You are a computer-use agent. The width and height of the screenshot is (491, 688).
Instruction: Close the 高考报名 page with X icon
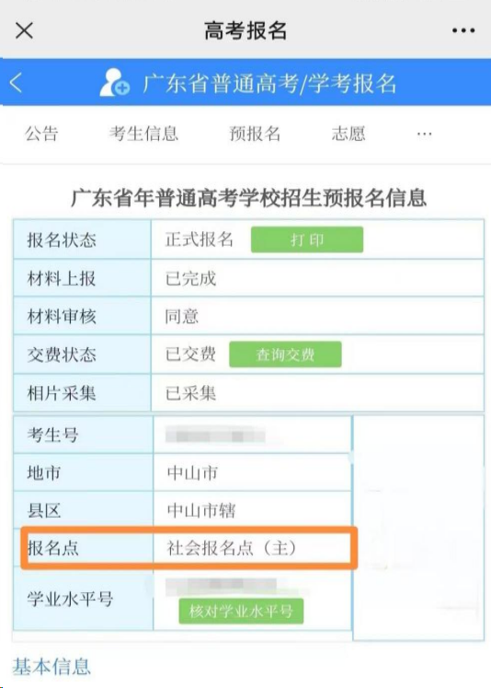click(x=24, y=30)
